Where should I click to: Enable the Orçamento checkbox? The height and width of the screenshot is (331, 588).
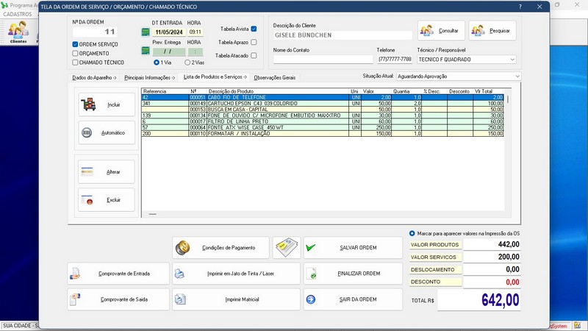[75, 53]
